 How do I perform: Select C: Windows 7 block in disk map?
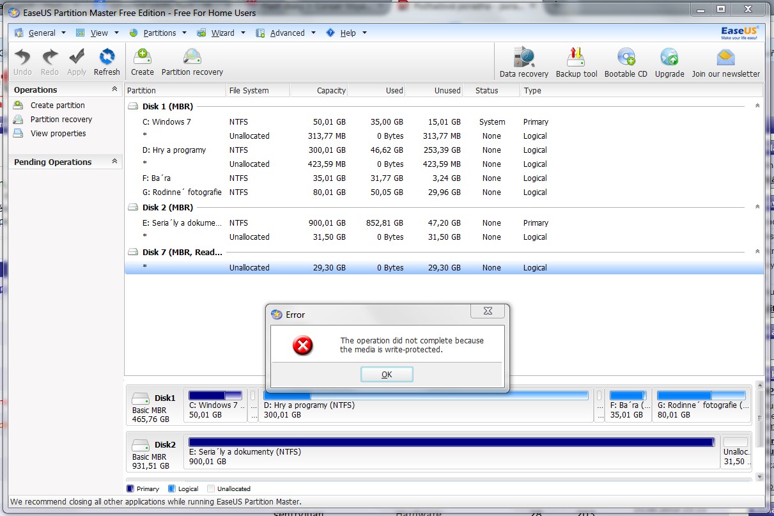tap(215, 405)
